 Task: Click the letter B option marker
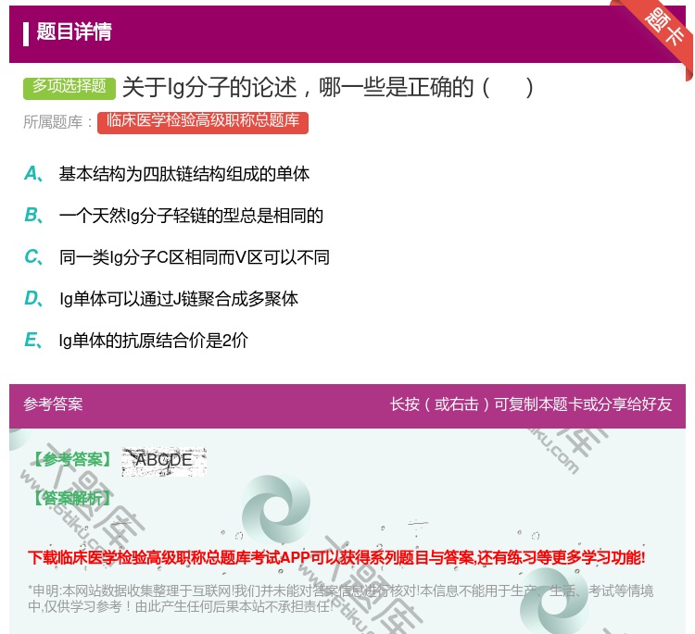click(33, 215)
